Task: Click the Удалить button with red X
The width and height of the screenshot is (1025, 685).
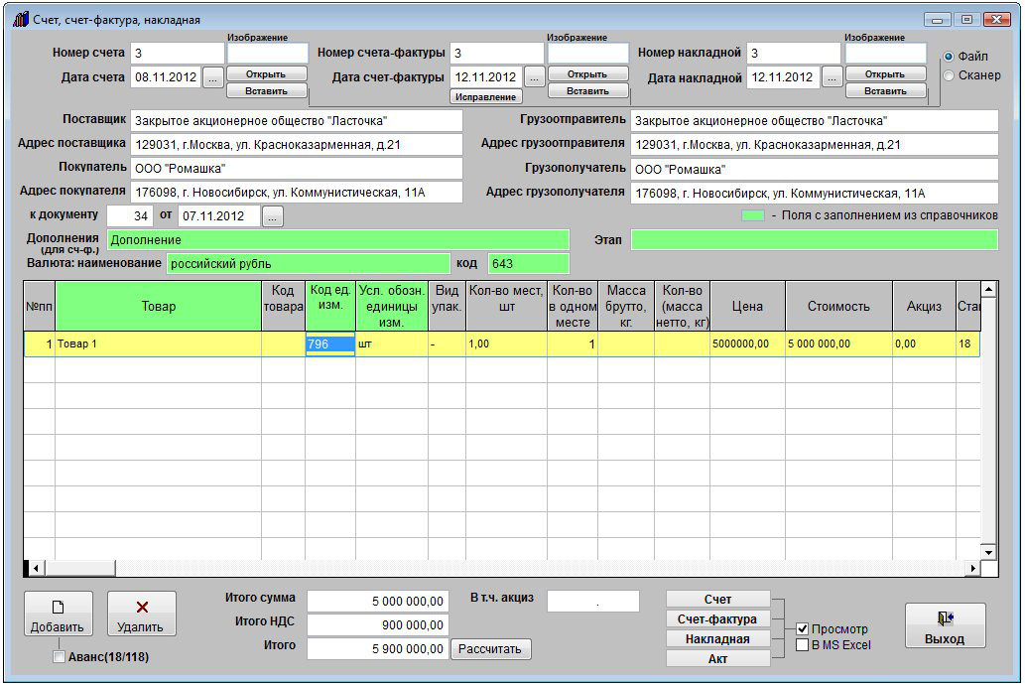Action: pos(141,615)
